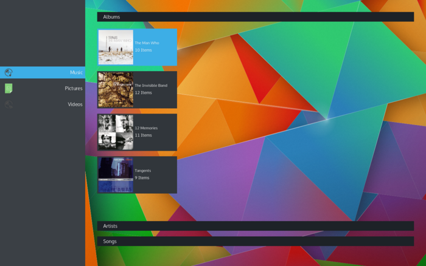Screen dimensions: 426x266
Task: Expand the Artists section
Action: [x=255, y=226]
